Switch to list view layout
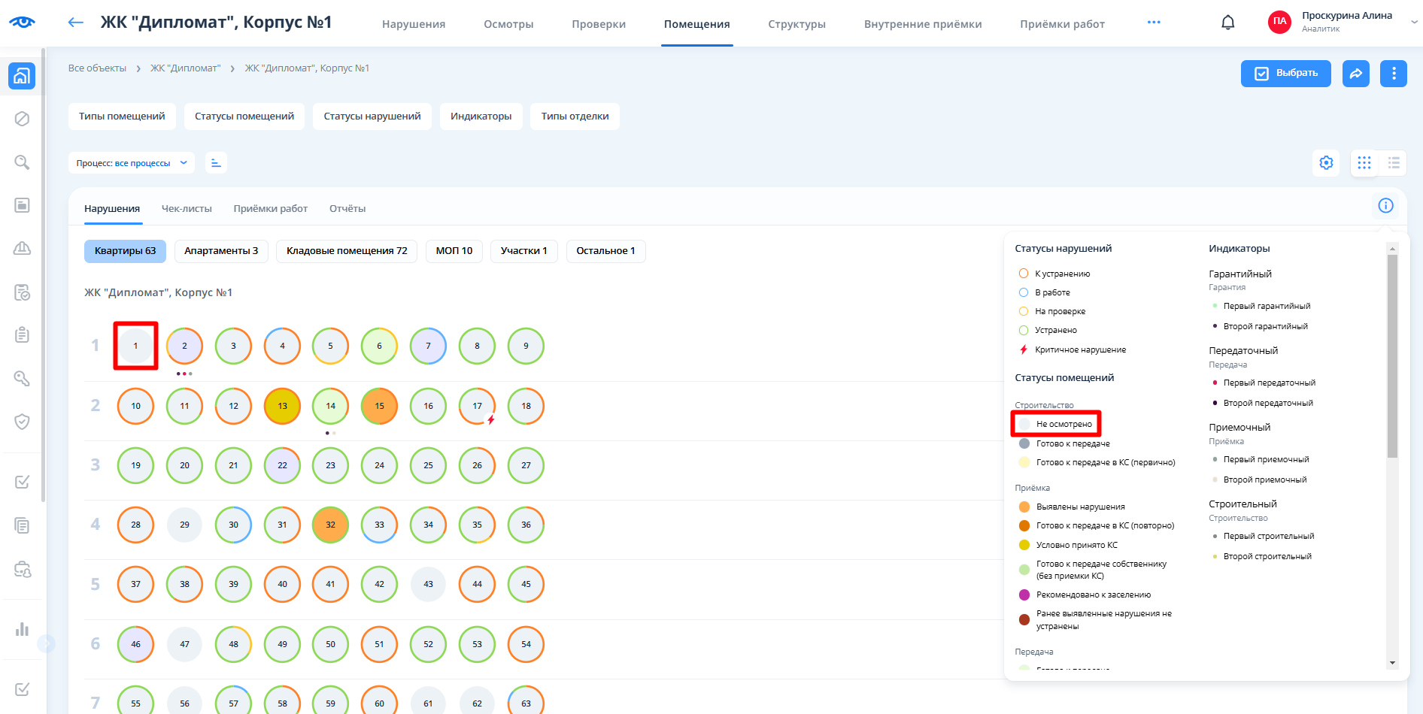Viewport: 1423px width, 714px height. tap(1394, 163)
